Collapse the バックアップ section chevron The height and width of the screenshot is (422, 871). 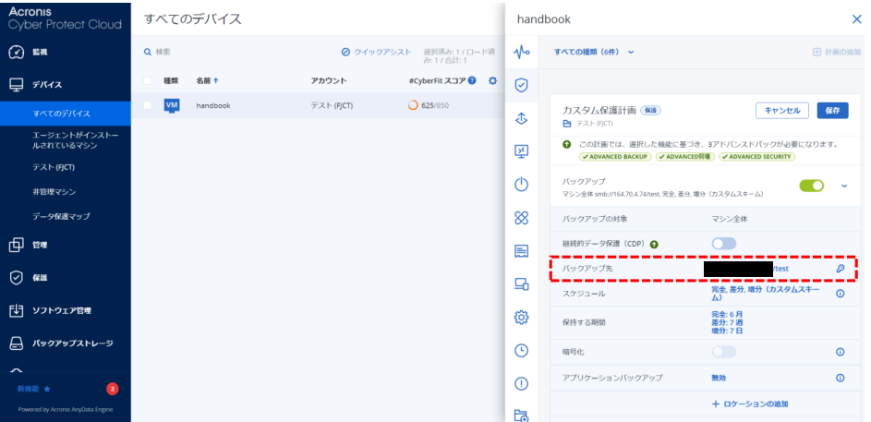coord(843,186)
